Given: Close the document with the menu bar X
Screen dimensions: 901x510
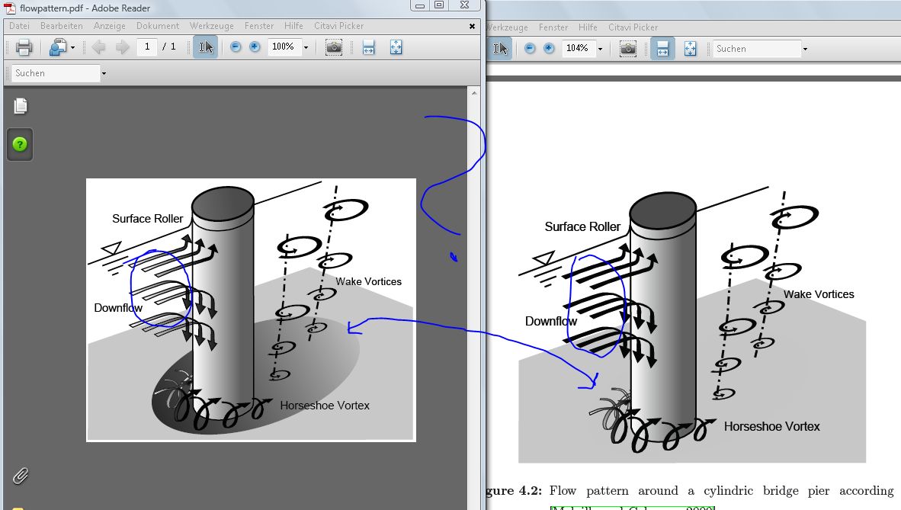Looking at the screenshot, I should point(472,26).
